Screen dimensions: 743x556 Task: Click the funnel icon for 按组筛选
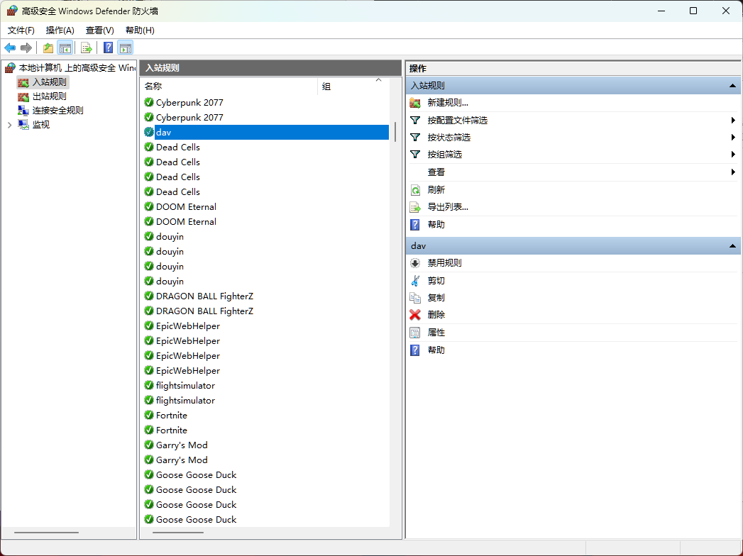click(x=415, y=155)
